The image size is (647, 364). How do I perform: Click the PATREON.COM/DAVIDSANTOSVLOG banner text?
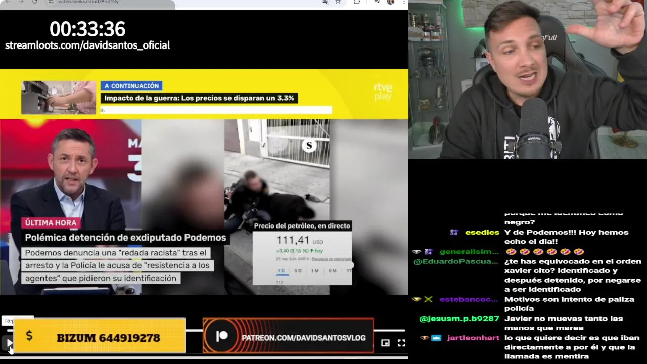[304, 338]
